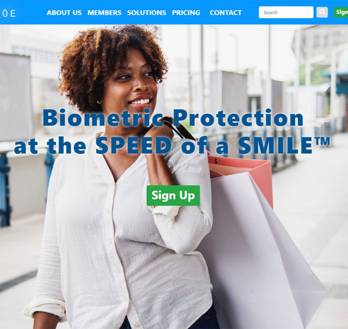Click the Biometric Protection headline text
The width and height of the screenshot is (348, 329).
click(173, 118)
